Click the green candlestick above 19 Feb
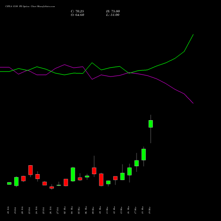The height and width of the screenshot is (221, 221). click(16, 182)
